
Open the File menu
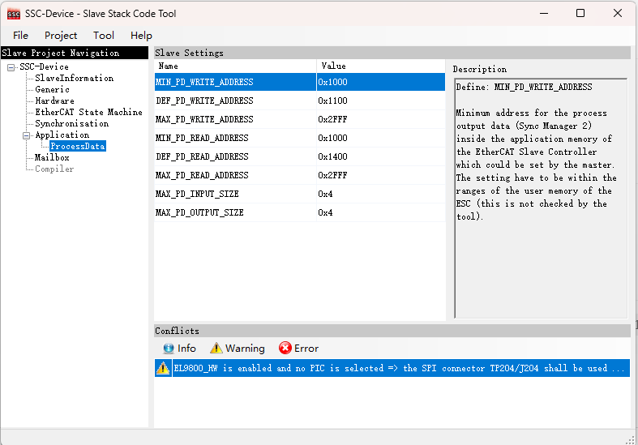coord(20,36)
